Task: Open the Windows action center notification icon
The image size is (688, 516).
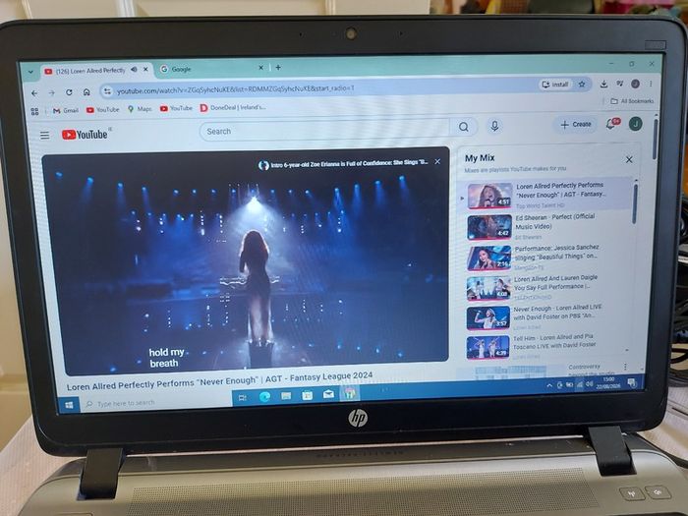Action: pyautogui.click(x=632, y=382)
